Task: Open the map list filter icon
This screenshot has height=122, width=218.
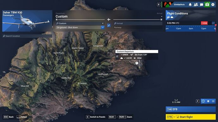Action: pyautogui.click(x=213, y=101)
